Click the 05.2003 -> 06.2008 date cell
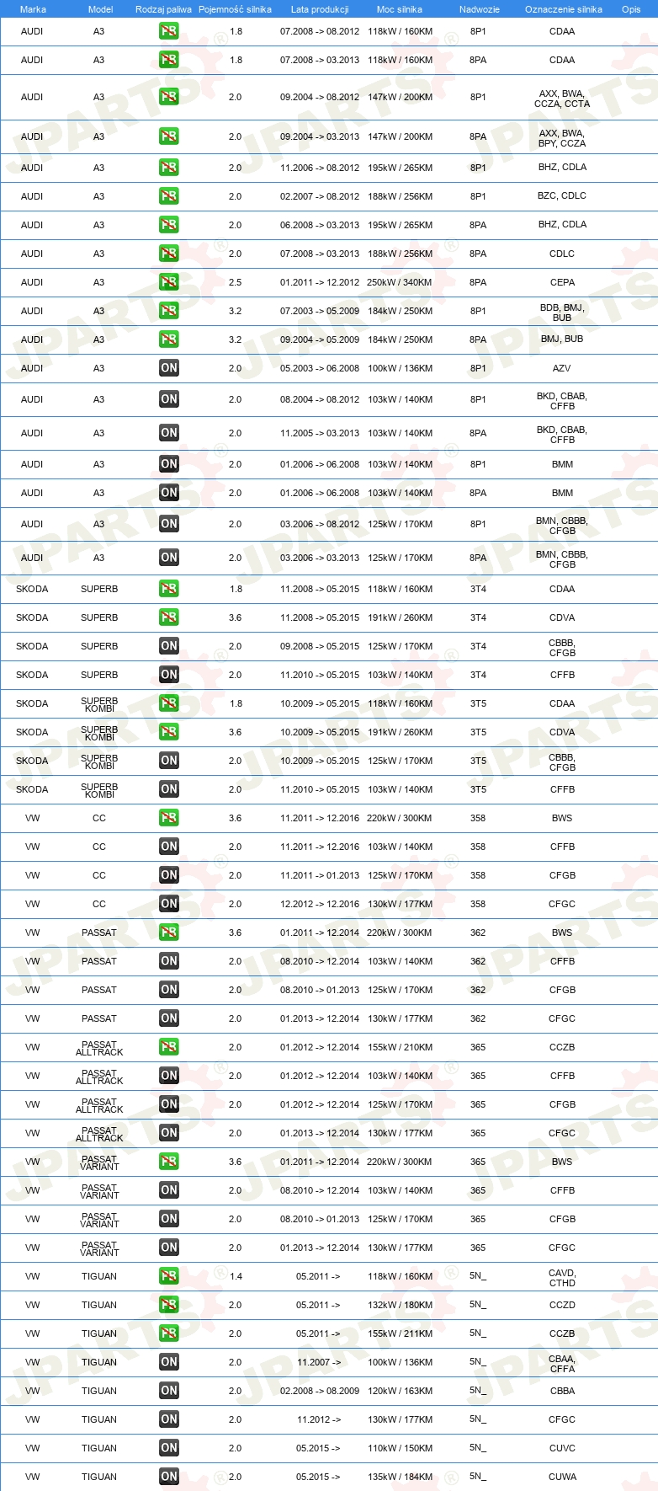The width and height of the screenshot is (658, 1491). pos(320,368)
